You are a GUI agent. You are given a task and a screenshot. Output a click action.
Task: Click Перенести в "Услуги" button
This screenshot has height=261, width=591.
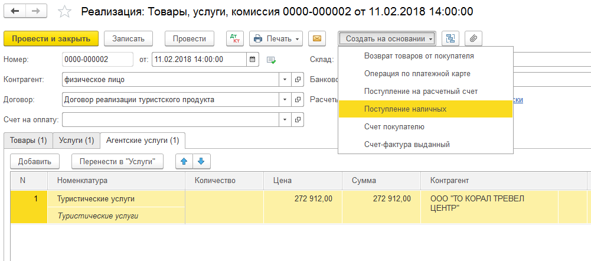point(117,161)
